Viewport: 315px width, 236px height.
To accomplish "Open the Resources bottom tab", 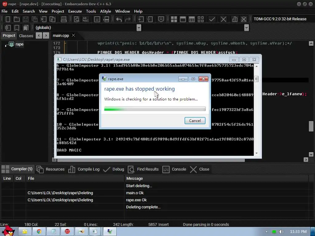I will click(x=50, y=169).
